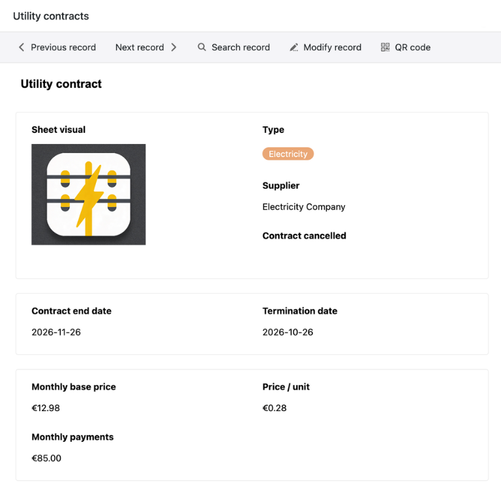Click the orange Electricity type tag
The height and width of the screenshot is (488, 501).
(x=288, y=154)
